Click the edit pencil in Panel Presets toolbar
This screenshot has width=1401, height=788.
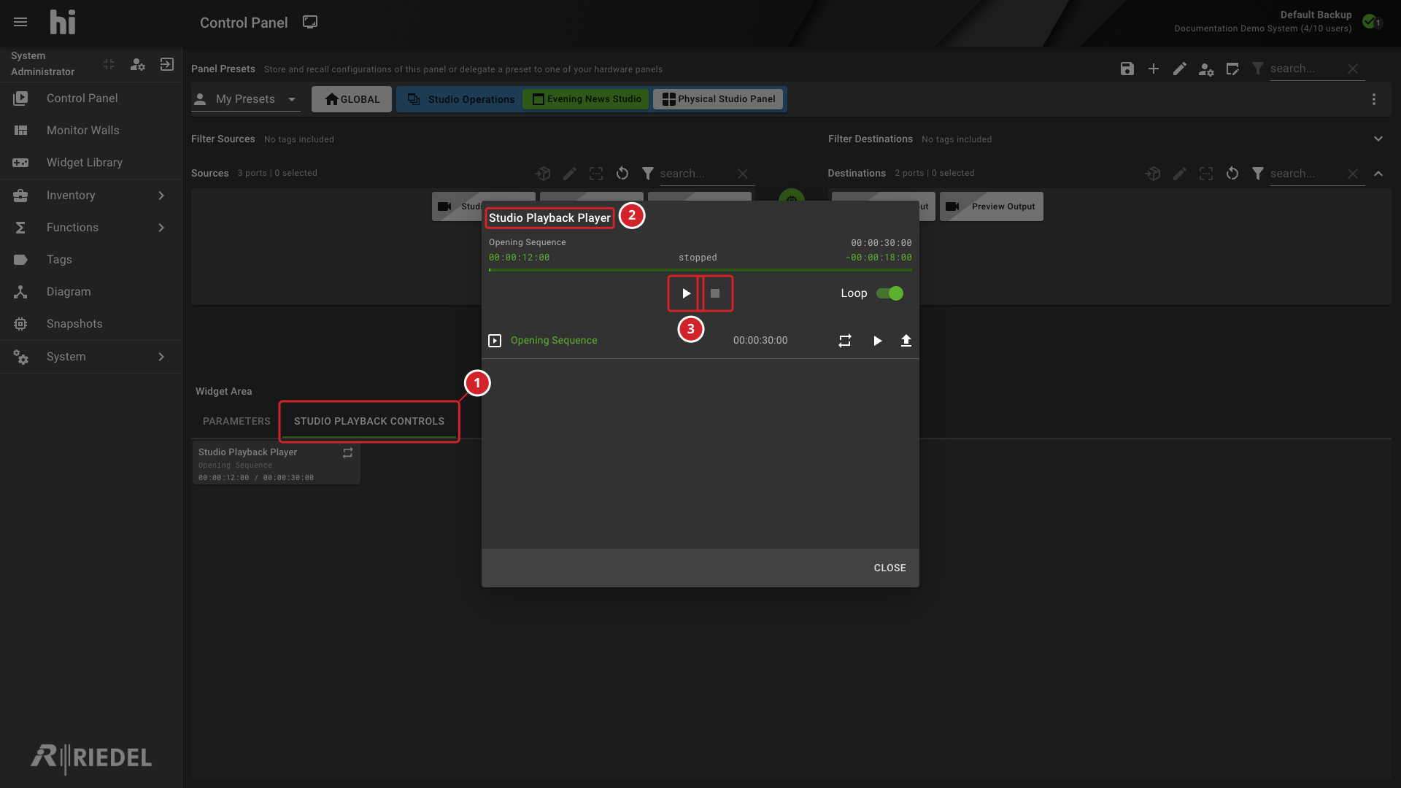coord(1180,69)
